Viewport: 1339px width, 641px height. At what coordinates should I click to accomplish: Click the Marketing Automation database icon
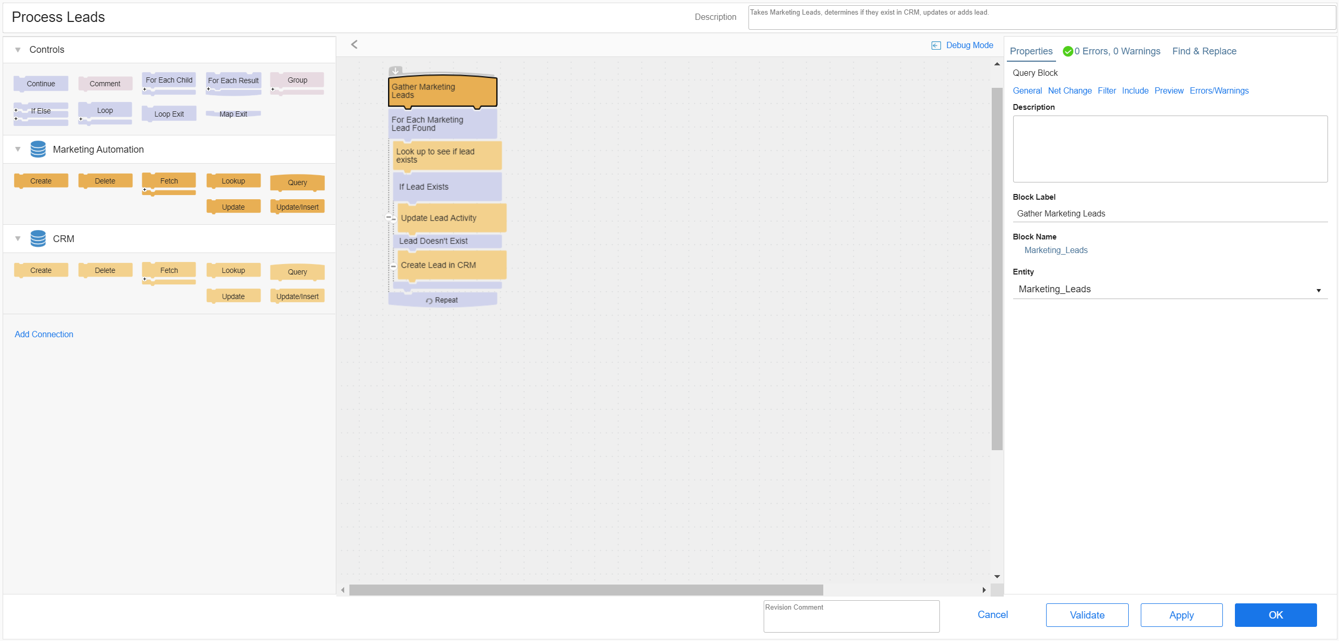click(x=38, y=150)
